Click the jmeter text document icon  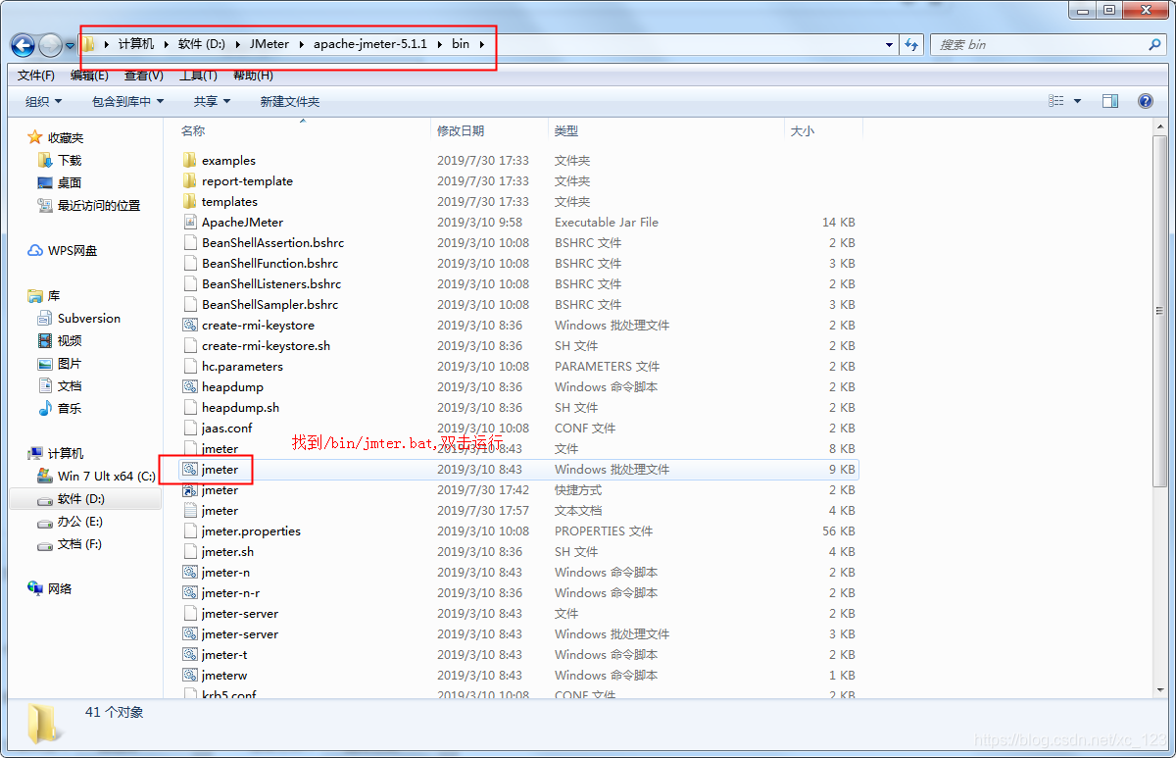coord(190,510)
